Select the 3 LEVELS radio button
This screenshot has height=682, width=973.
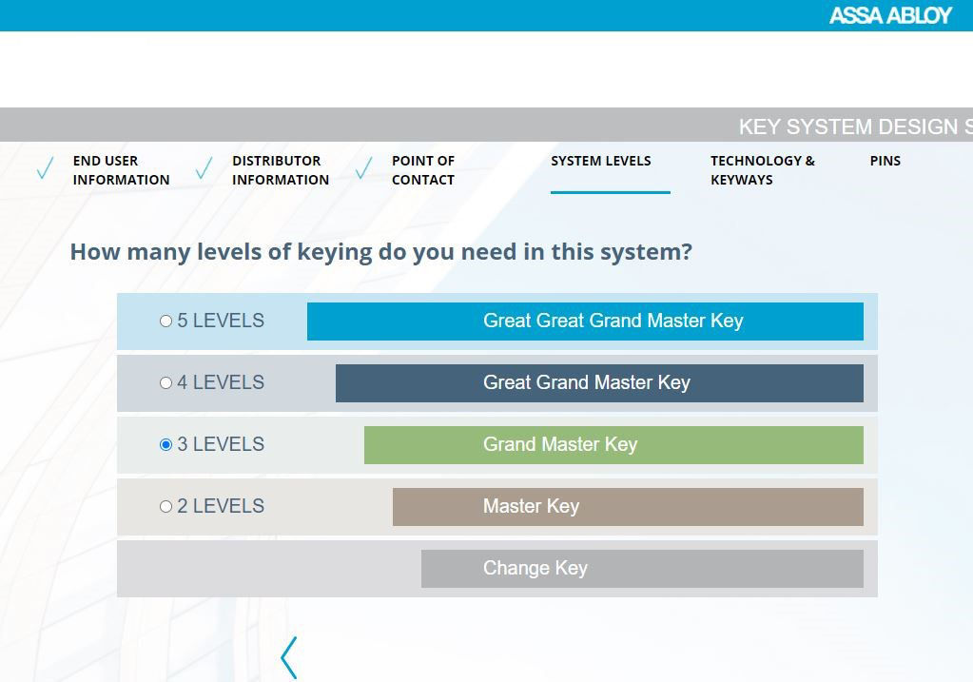pyautogui.click(x=165, y=444)
